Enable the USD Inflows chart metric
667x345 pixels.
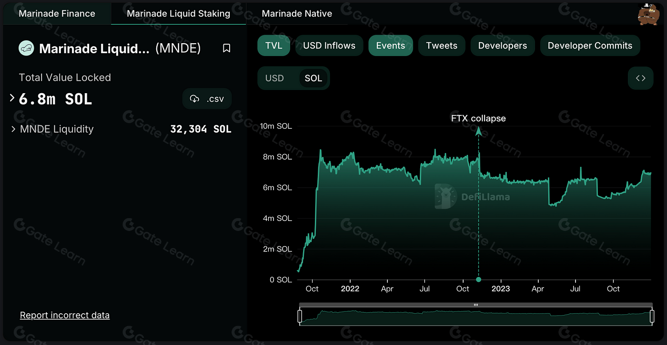329,46
